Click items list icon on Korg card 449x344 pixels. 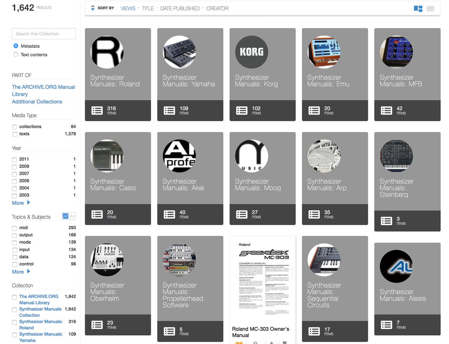pos(242,110)
